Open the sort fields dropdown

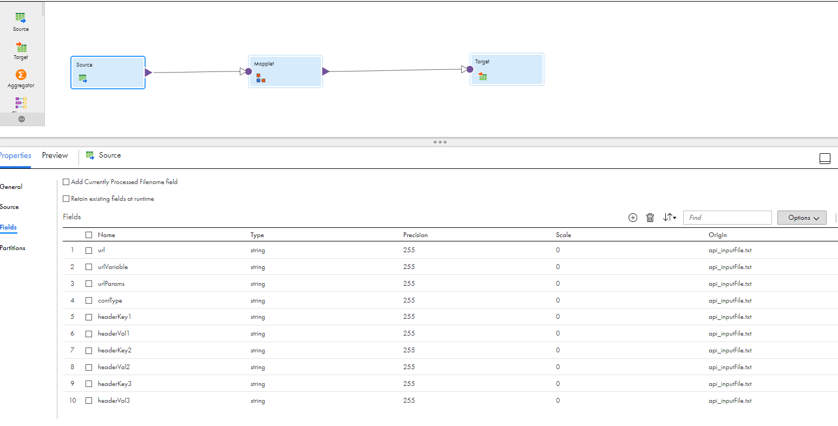[670, 217]
